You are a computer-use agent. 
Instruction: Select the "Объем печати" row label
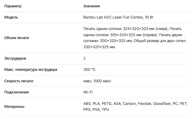[17, 38]
